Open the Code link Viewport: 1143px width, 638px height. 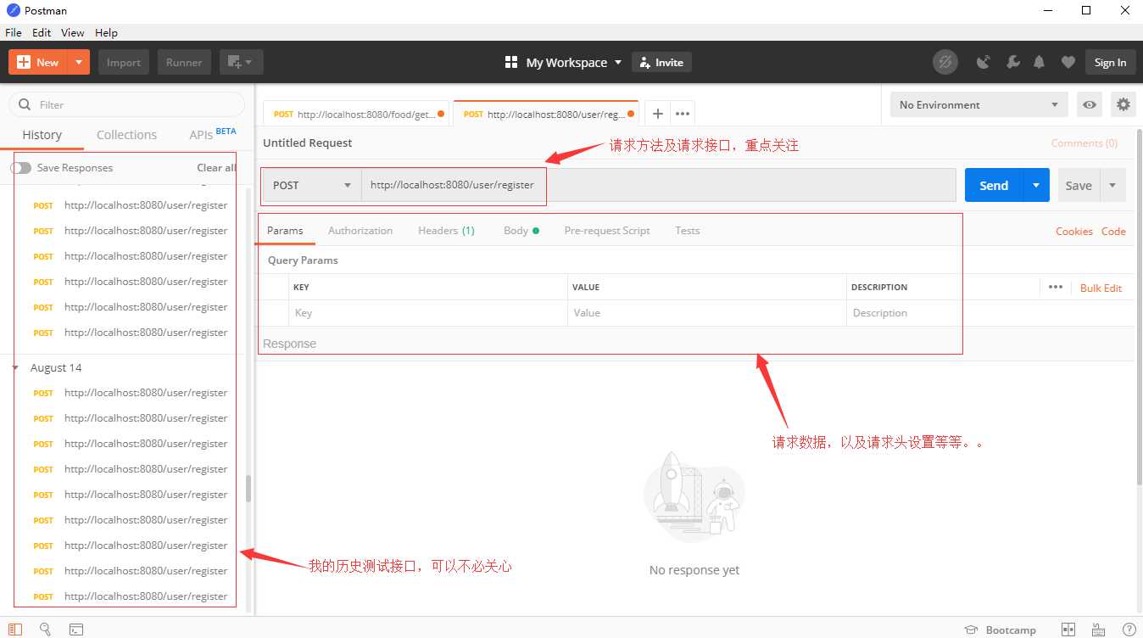[1113, 231]
